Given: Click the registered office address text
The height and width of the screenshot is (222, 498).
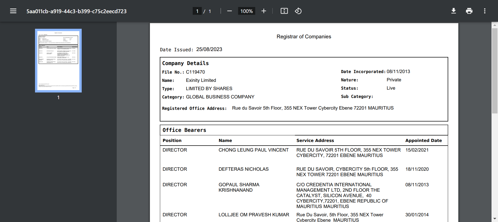Looking at the screenshot, I should (313, 108).
